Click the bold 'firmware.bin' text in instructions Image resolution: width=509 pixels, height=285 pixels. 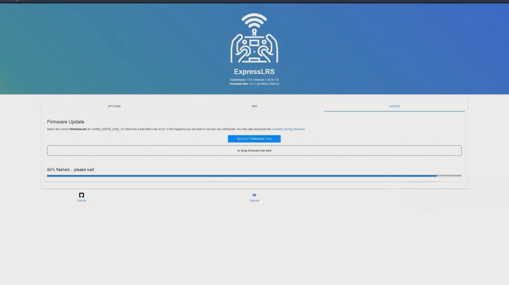click(x=78, y=129)
